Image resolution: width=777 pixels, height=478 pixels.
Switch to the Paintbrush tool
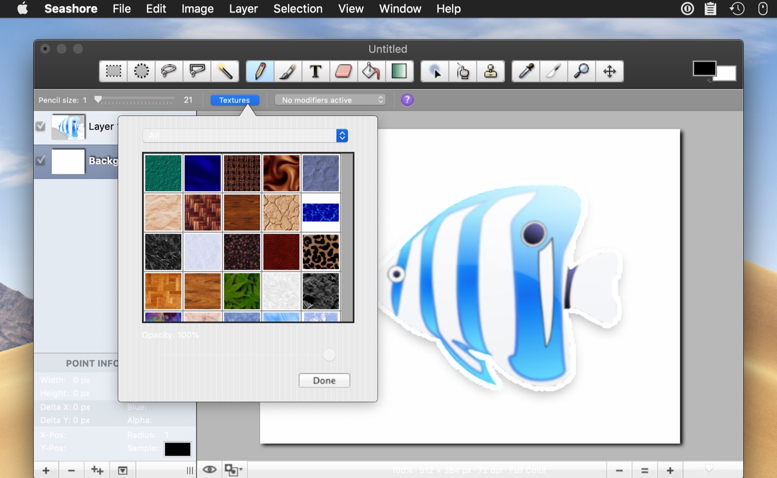pyautogui.click(x=288, y=71)
